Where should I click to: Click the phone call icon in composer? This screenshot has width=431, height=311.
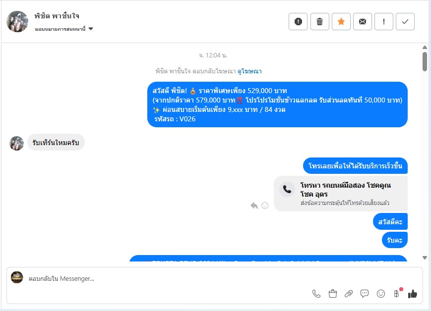click(x=316, y=294)
